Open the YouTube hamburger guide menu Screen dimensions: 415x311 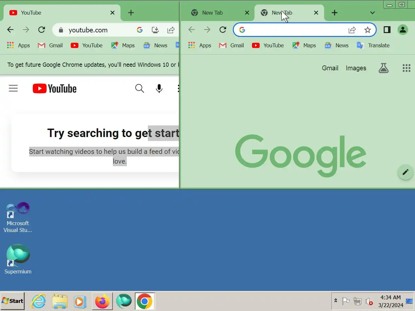click(13, 88)
